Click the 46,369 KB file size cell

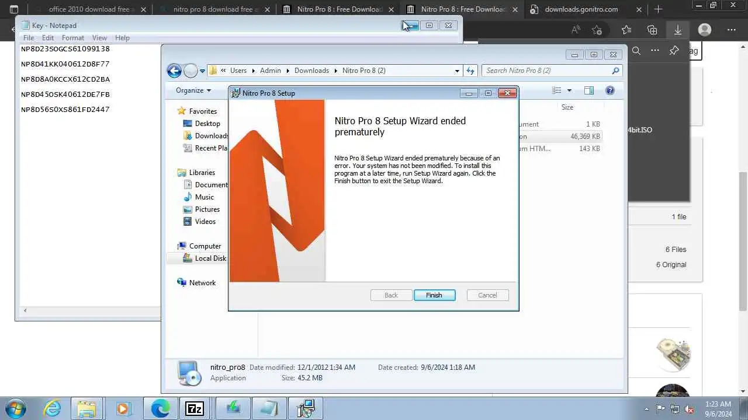pyautogui.click(x=585, y=136)
